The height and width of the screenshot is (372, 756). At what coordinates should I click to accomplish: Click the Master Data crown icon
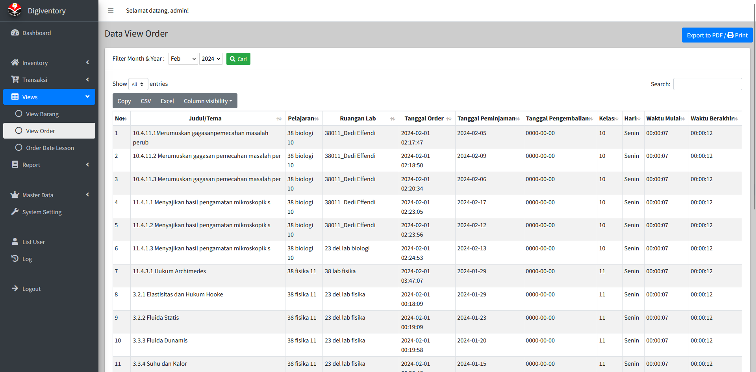click(x=15, y=195)
